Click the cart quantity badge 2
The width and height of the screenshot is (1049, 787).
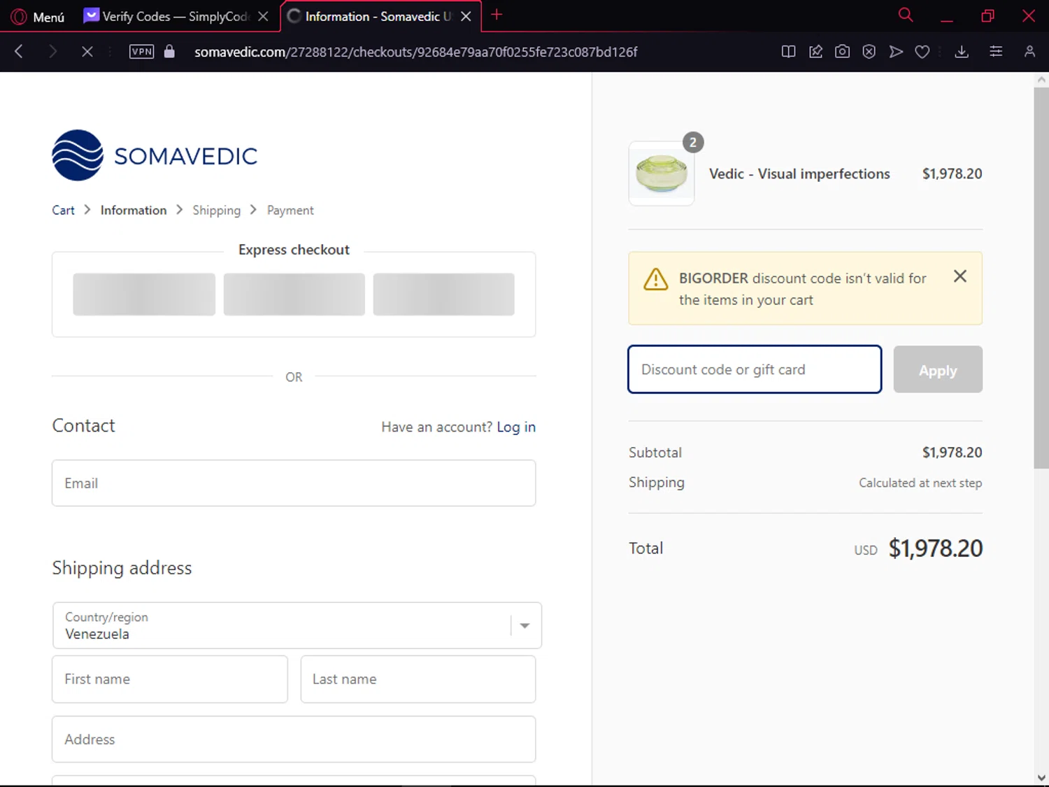(693, 143)
